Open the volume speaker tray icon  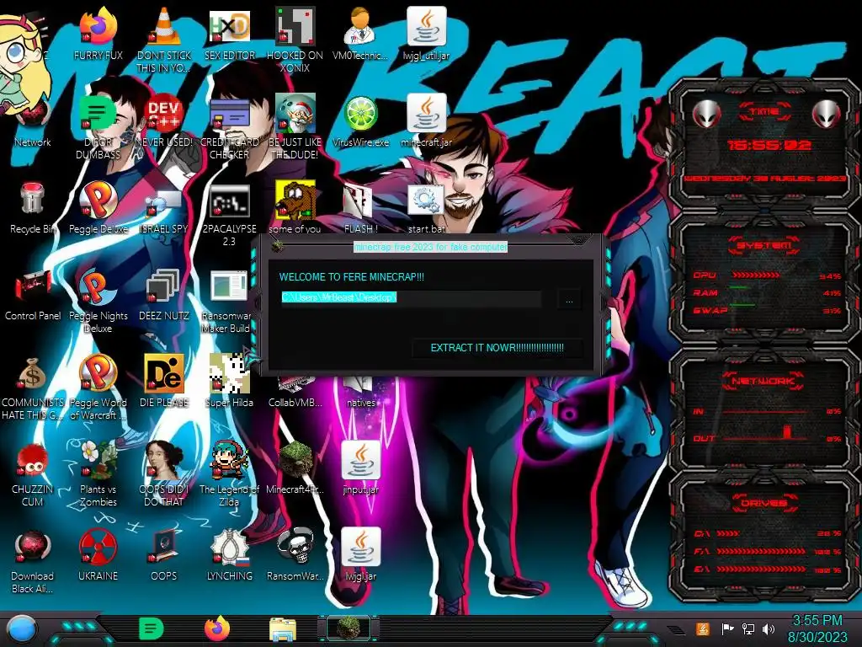coord(769,628)
